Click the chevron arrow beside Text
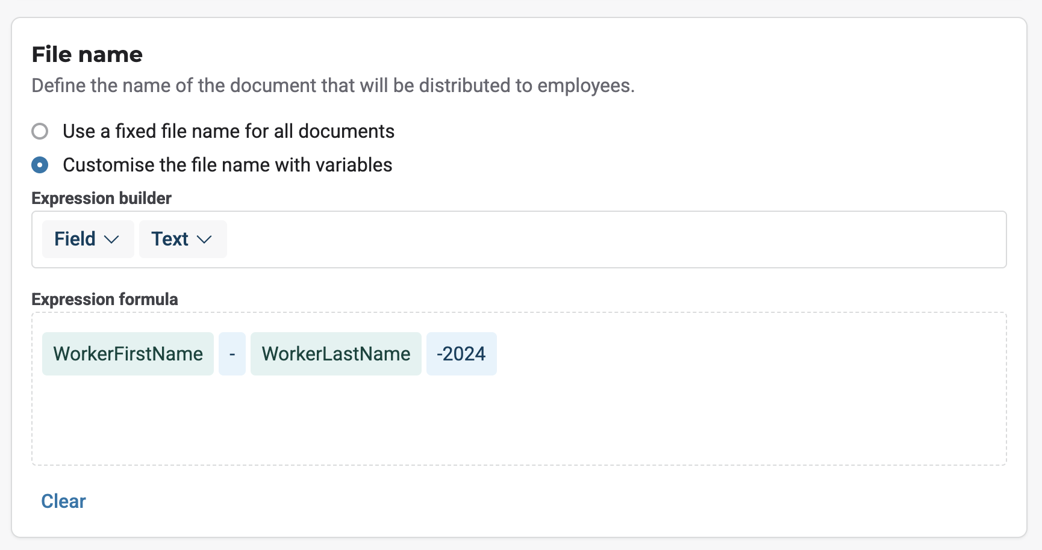The width and height of the screenshot is (1042, 550). point(205,239)
